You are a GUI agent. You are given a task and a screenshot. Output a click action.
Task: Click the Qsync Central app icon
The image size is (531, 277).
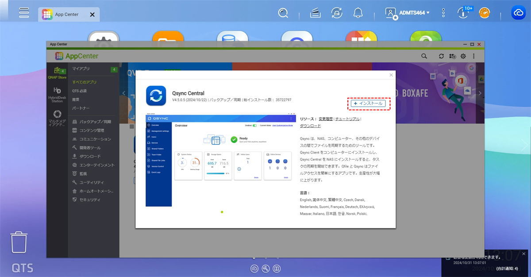(x=156, y=96)
